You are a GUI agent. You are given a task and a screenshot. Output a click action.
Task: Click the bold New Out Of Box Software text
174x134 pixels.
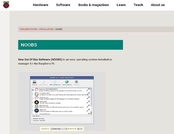tap(40, 59)
